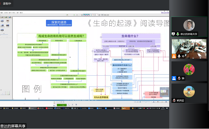Viewport: 209px width, 129px height.
Task: Open Firefox from the taskbar
Action: click(x=41, y=108)
